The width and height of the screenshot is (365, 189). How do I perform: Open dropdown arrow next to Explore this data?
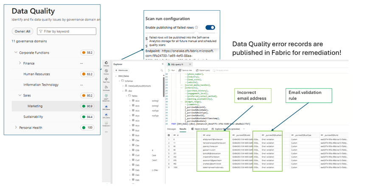click(x=244, y=129)
